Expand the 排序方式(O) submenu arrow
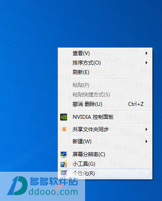The width and height of the screenshot is (162, 201). (x=146, y=63)
